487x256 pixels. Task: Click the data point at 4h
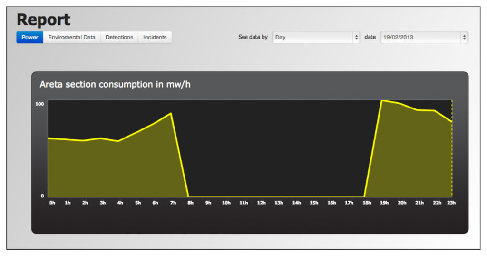coord(118,141)
